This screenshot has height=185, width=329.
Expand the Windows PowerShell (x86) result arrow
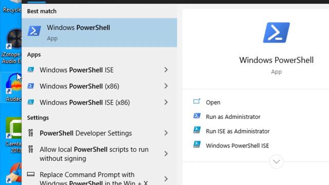coord(166,86)
